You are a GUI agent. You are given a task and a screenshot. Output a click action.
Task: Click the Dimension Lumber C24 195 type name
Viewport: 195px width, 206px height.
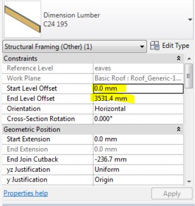point(72,20)
